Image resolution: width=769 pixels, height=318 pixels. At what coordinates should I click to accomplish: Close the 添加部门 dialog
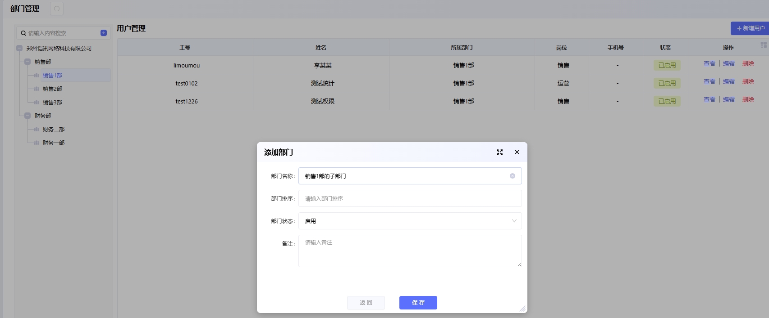[517, 152]
